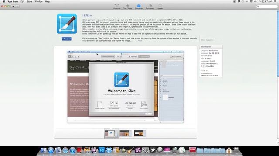Image resolution: width=279 pixels, height=156 pixels.
Task: Switch to the Categories section
Action: (139, 6)
